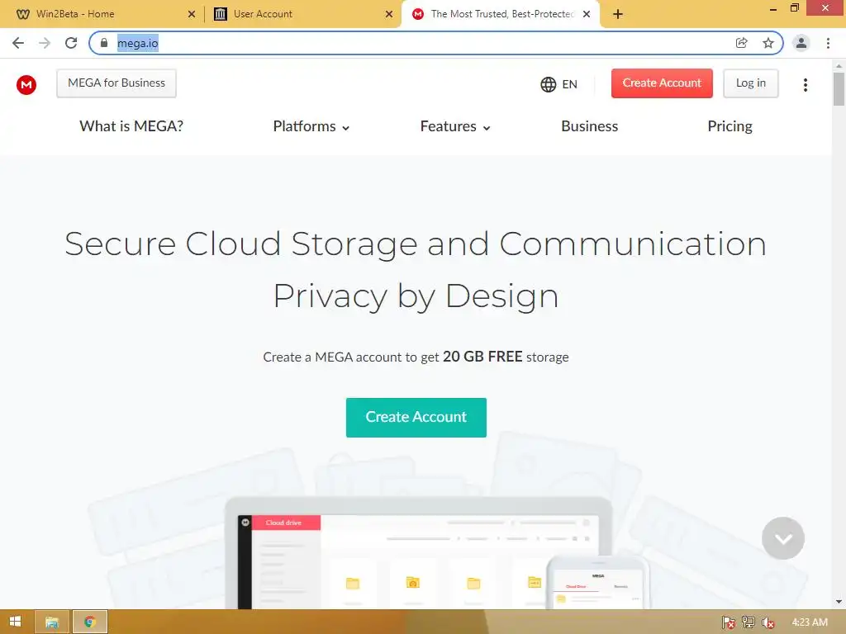Open the Chrome profile avatar
This screenshot has height=634, width=846.
coord(801,43)
